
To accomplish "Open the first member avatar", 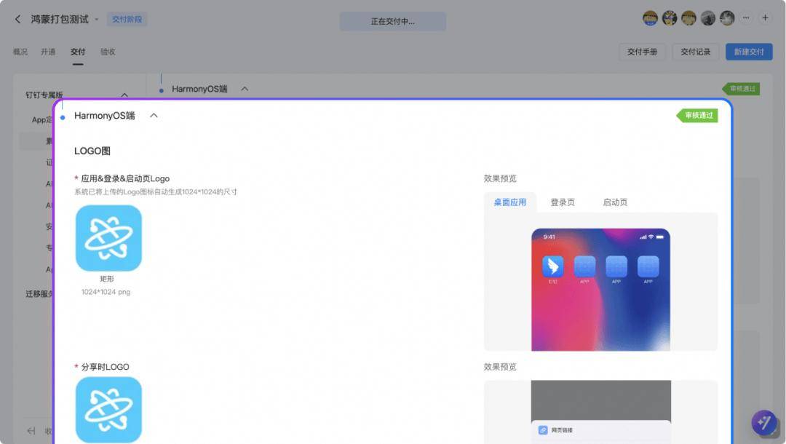I will [x=650, y=18].
